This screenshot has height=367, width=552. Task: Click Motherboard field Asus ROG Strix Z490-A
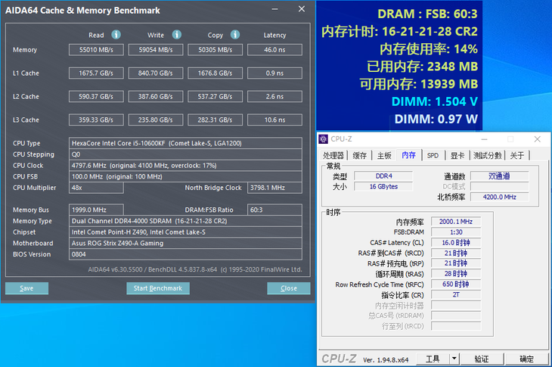pos(185,243)
